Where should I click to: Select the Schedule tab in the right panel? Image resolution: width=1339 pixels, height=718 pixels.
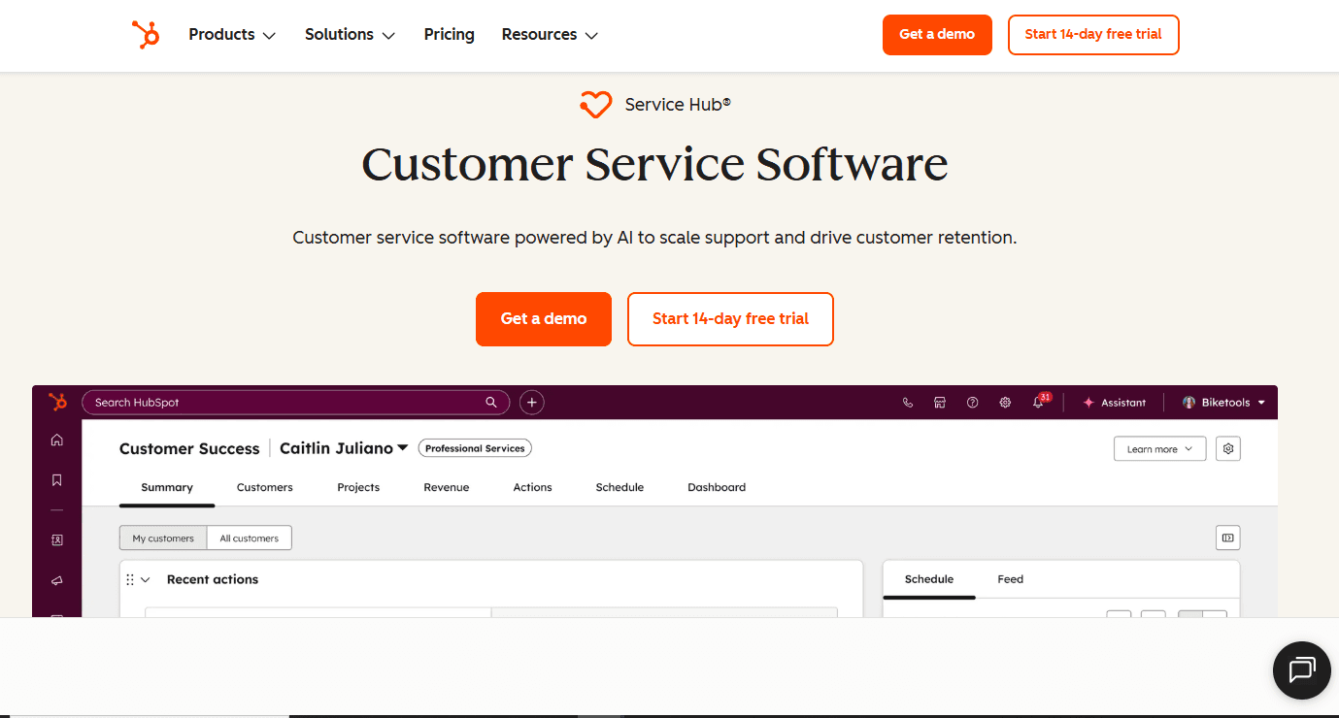[x=929, y=579]
